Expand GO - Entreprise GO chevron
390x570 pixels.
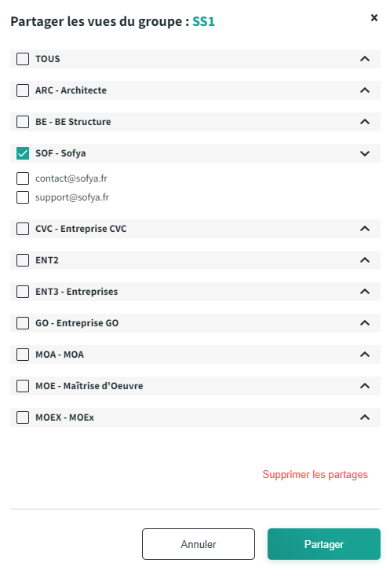[x=365, y=323]
